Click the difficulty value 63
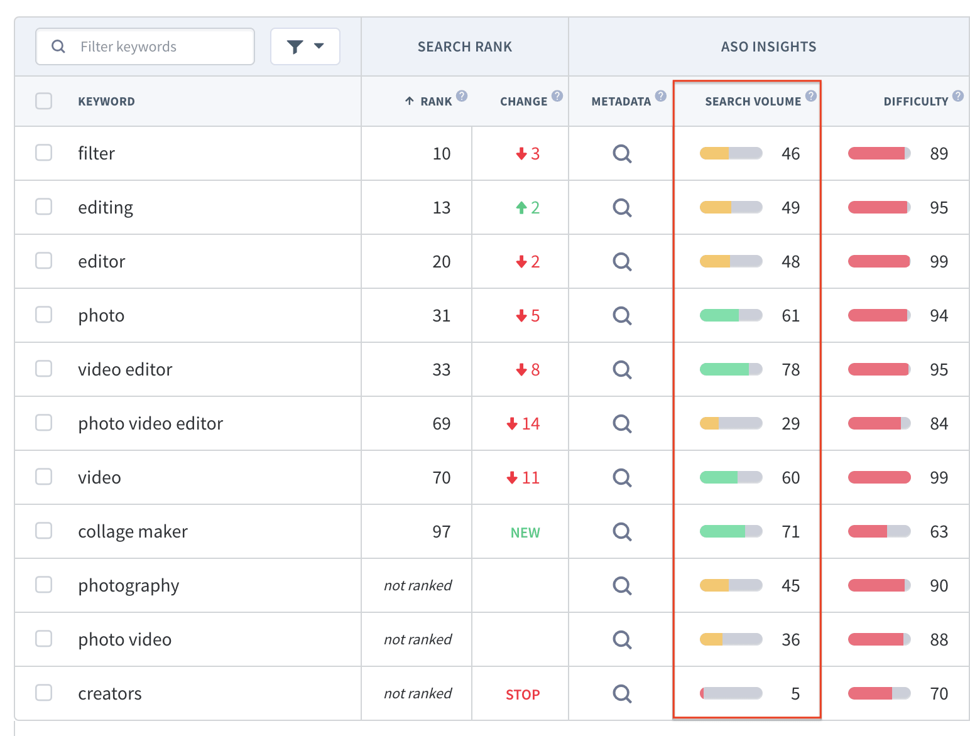Viewport: 970px width, 736px height. click(x=939, y=531)
